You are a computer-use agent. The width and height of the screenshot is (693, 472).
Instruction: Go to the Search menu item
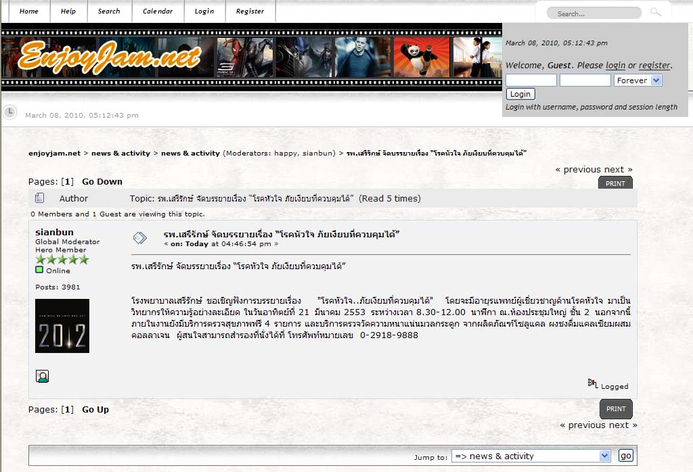click(109, 11)
